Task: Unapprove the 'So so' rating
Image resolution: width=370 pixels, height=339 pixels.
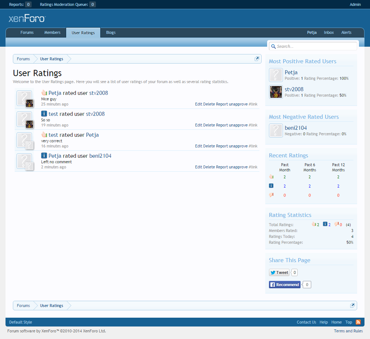Action: click(238, 125)
